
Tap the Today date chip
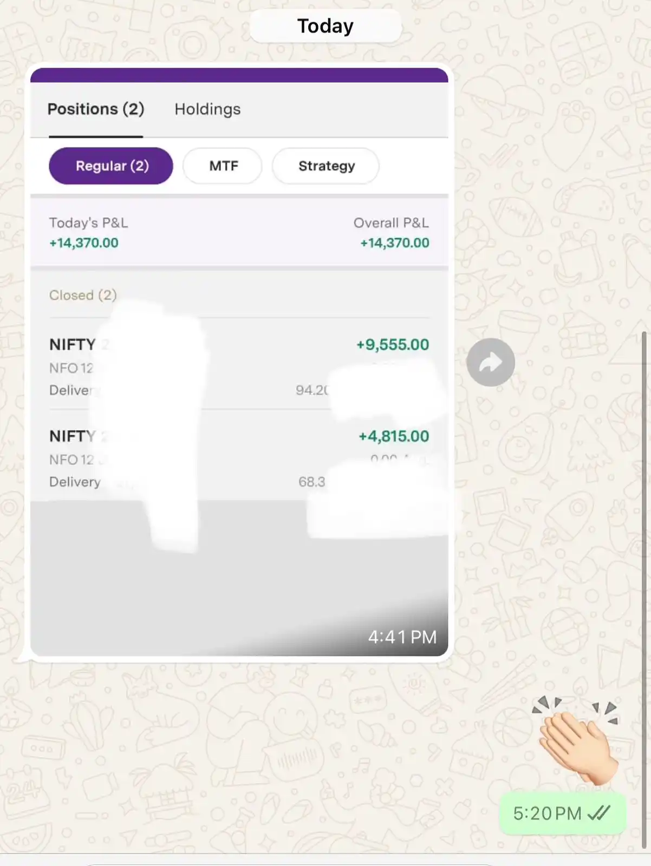click(x=325, y=26)
